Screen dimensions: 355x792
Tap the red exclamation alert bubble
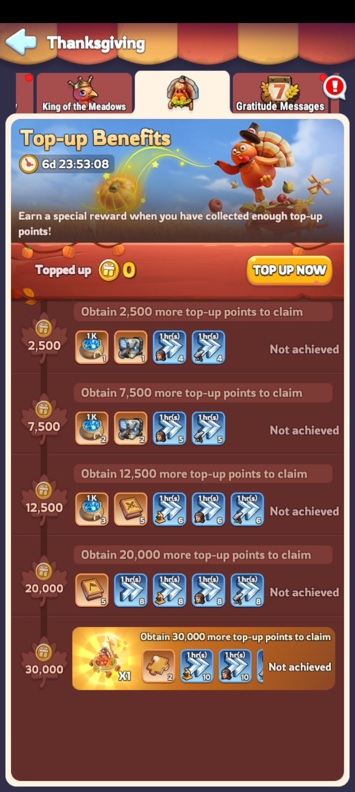point(335,87)
